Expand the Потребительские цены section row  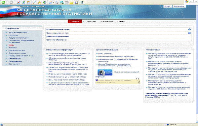pyautogui.click(x=119, y=29)
